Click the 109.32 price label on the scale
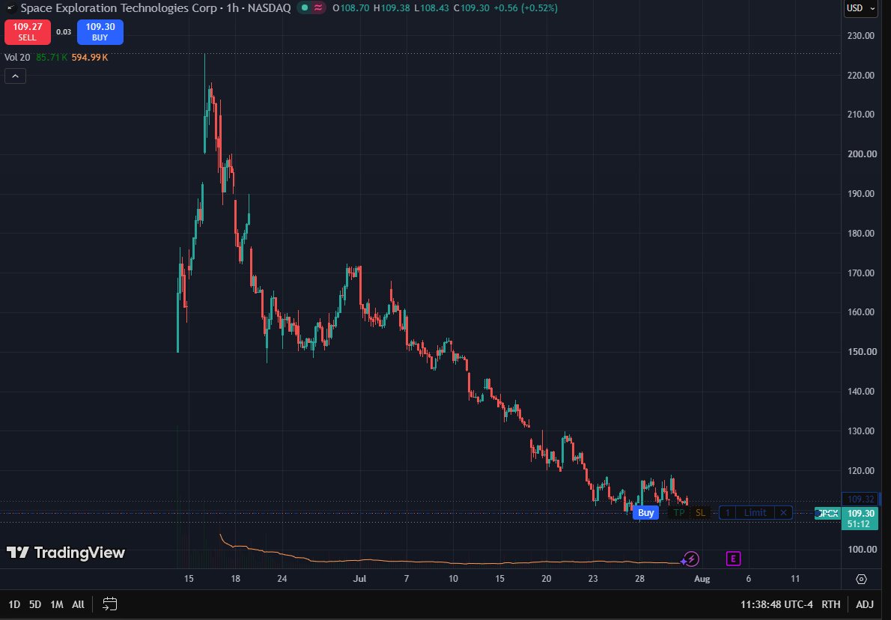The height and width of the screenshot is (620, 891). 860,499
